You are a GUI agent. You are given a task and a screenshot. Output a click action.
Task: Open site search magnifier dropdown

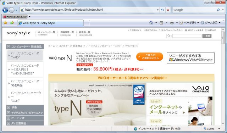coord(170,36)
